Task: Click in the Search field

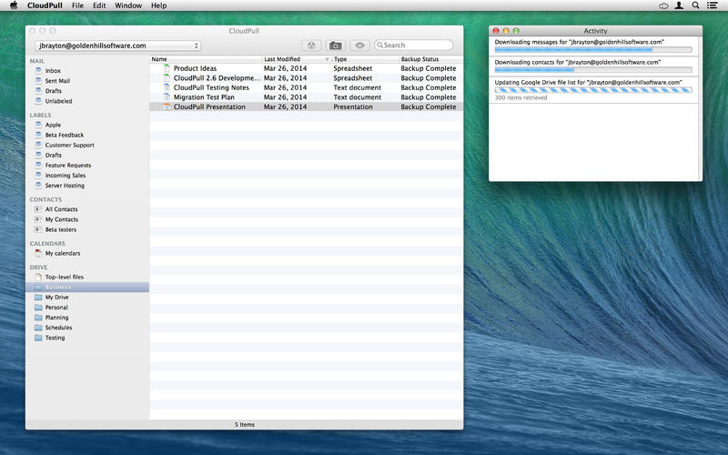Action: pyautogui.click(x=415, y=45)
